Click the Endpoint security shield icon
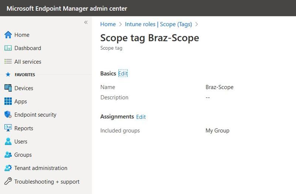Screen dimensions: 296x194 coord(8,114)
